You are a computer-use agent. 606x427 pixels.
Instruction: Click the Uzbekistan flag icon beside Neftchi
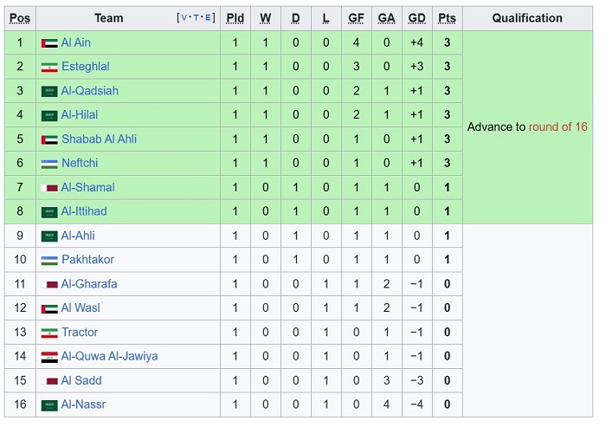tap(49, 164)
